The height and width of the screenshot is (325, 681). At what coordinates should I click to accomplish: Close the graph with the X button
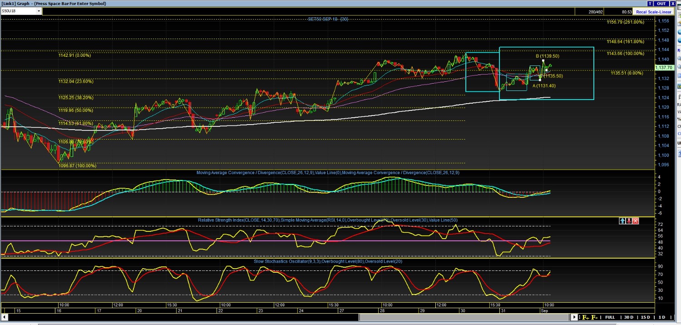673,3
